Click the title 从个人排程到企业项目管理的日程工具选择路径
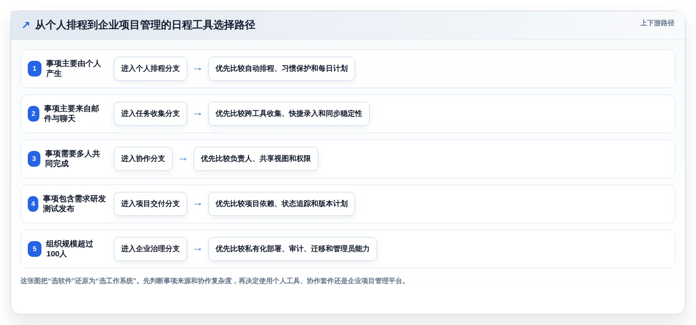Viewport: 696px width, 325px height. click(x=145, y=25)
